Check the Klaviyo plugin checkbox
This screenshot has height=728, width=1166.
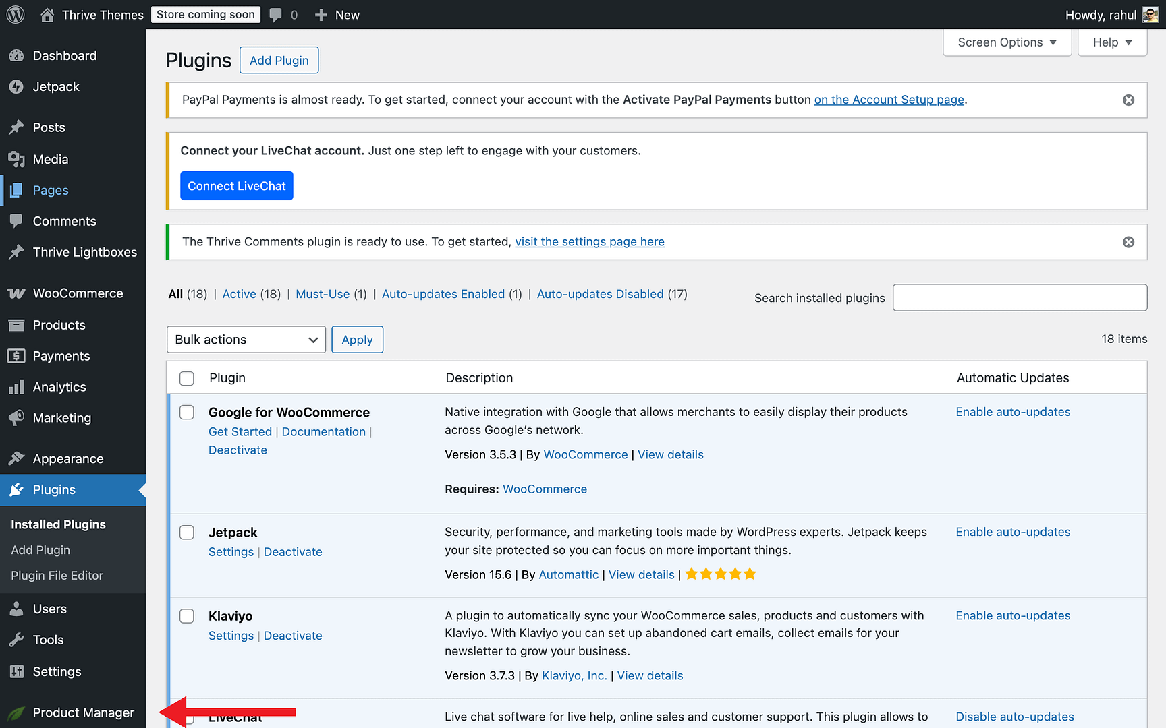click(x=186, y=615)
